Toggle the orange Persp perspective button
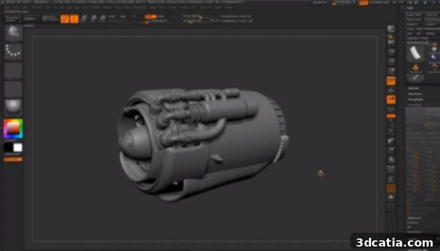The width and height of the screenshot is (440, 251). tap(391, 81)
